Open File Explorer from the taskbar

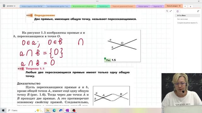pyautogui.click(x=48, y=110)
